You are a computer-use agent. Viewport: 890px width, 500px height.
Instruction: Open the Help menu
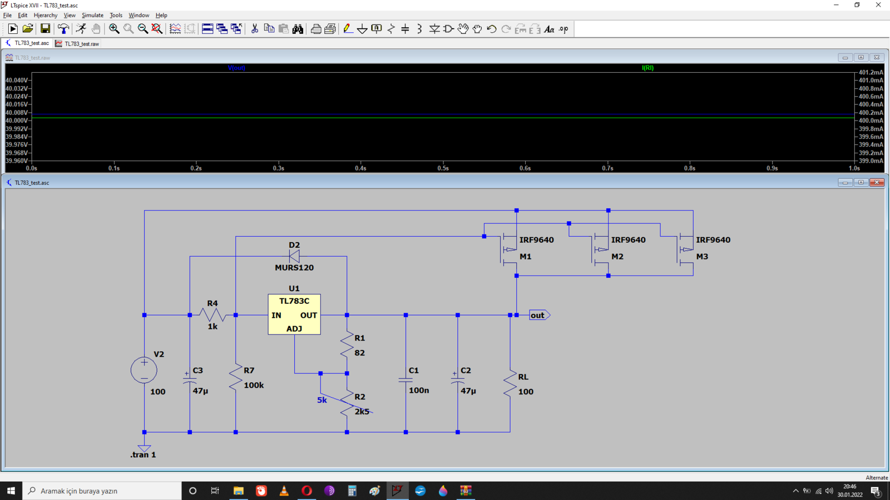click(x=161, y=15)
